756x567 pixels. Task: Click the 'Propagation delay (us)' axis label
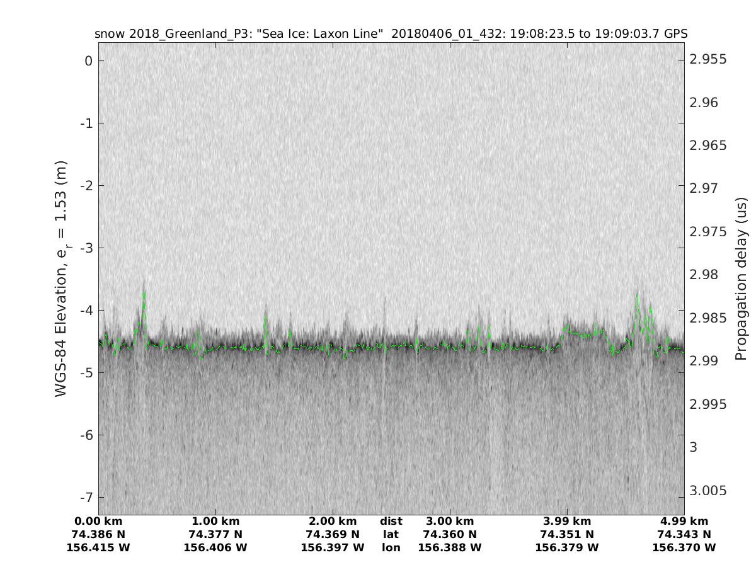(741, 278)
